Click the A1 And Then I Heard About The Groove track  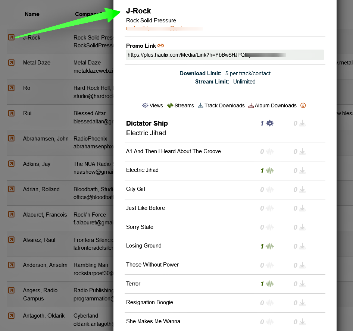pos(174,151)
